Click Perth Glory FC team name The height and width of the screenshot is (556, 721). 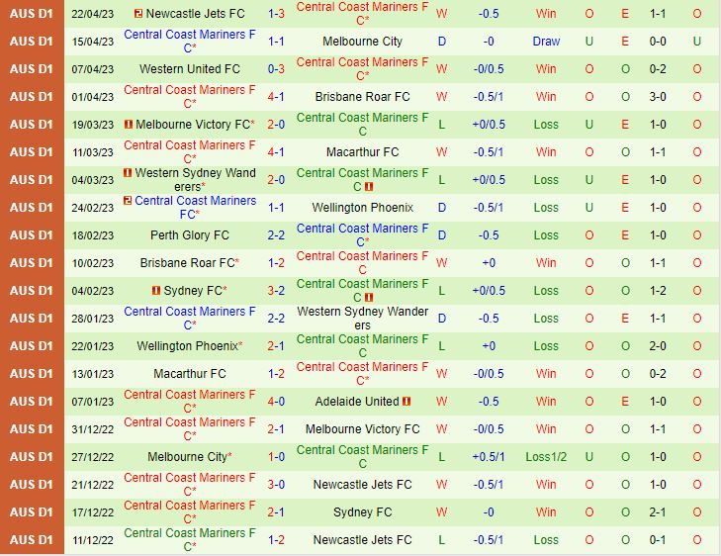(190, 235)
